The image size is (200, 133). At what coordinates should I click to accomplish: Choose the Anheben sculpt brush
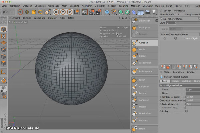pyautogui.click(x=145, y=43)
